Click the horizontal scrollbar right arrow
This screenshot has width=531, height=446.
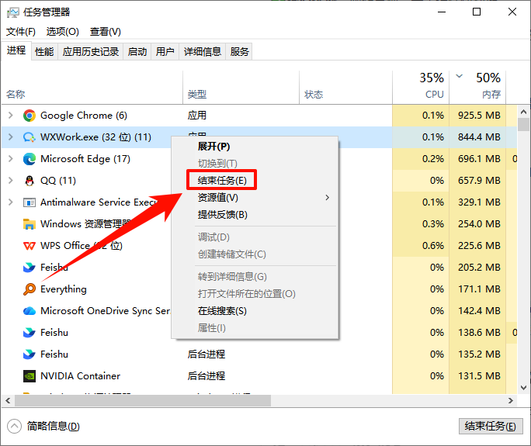(511, 401)
